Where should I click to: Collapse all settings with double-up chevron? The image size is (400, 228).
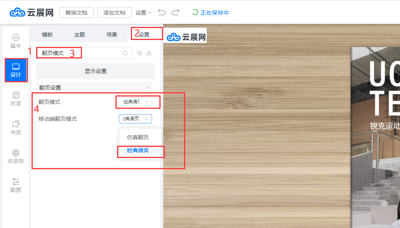(149, 53)
